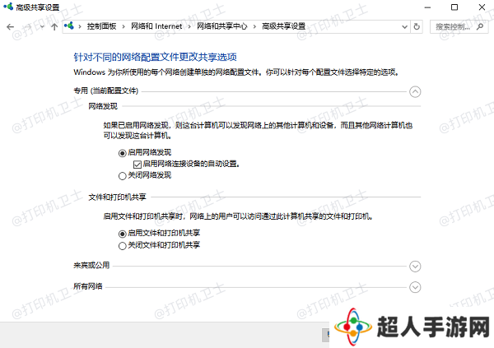Expand the 来宾或公用 section

pyautogui.click(x=415, y=266)
